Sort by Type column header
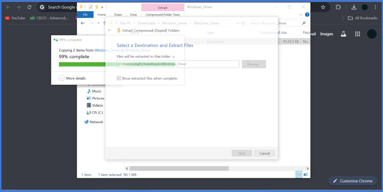The width and height of the screenshot is (383, 192). tap(210, 32)
